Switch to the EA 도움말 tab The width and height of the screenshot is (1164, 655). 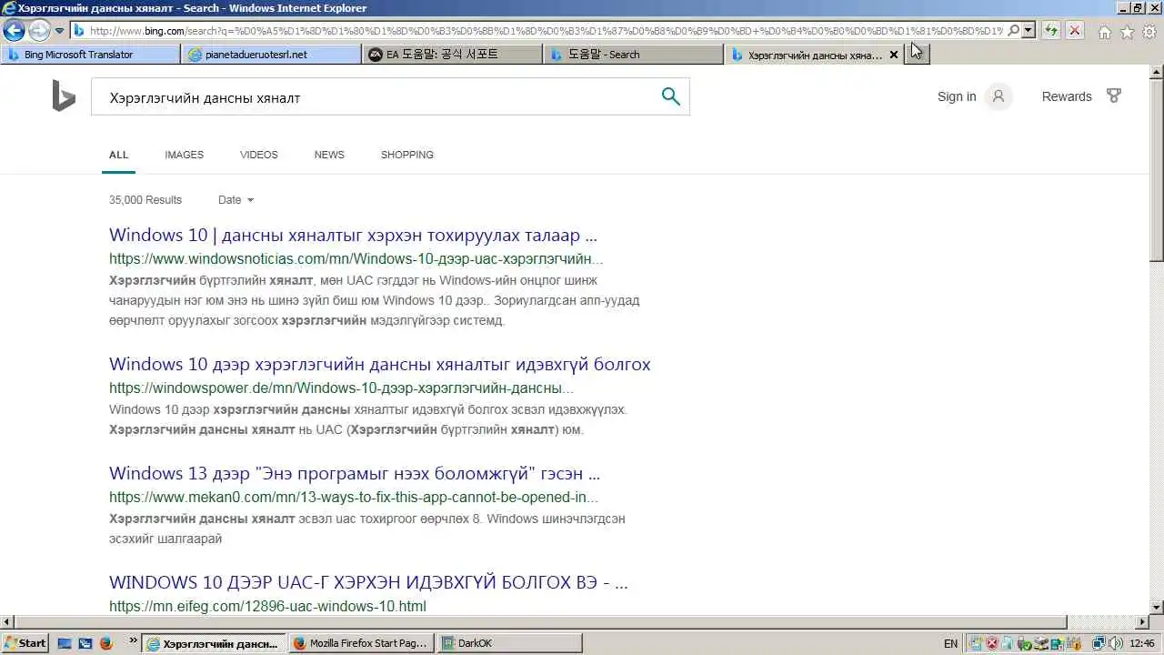tap(452, 55)
